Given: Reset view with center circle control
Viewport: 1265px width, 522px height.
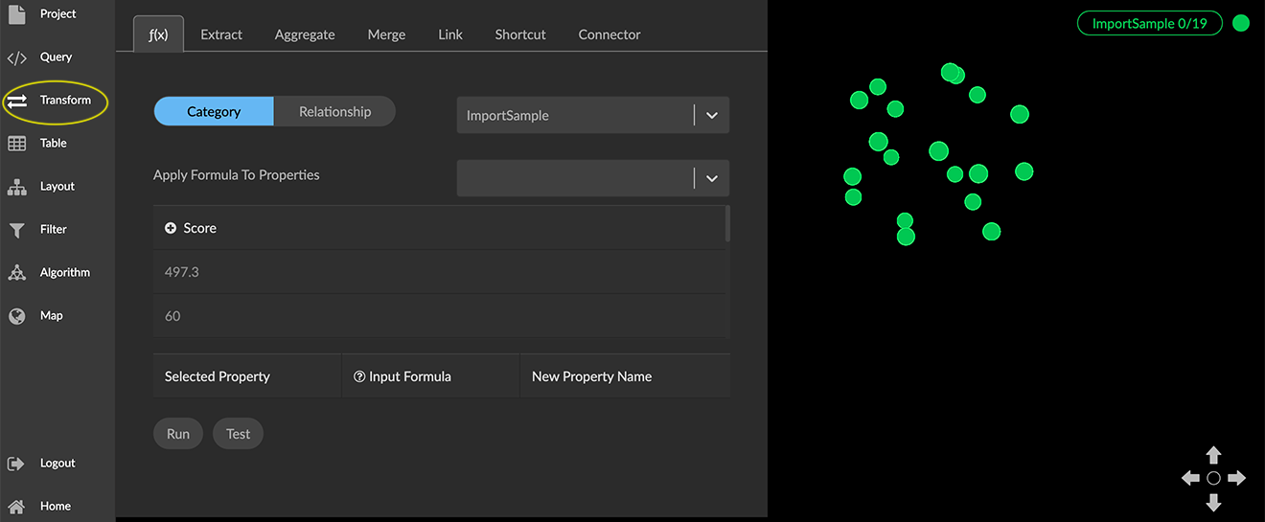Looking at the screenshot, I should (1213, 478).
